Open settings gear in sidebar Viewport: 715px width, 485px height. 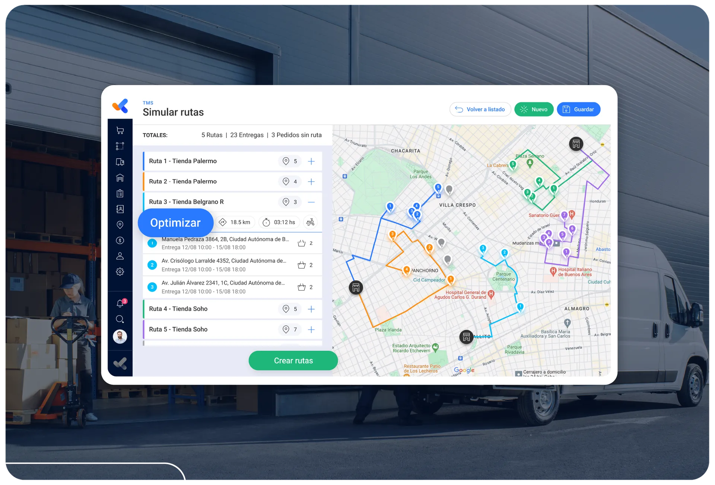point(120,272)
